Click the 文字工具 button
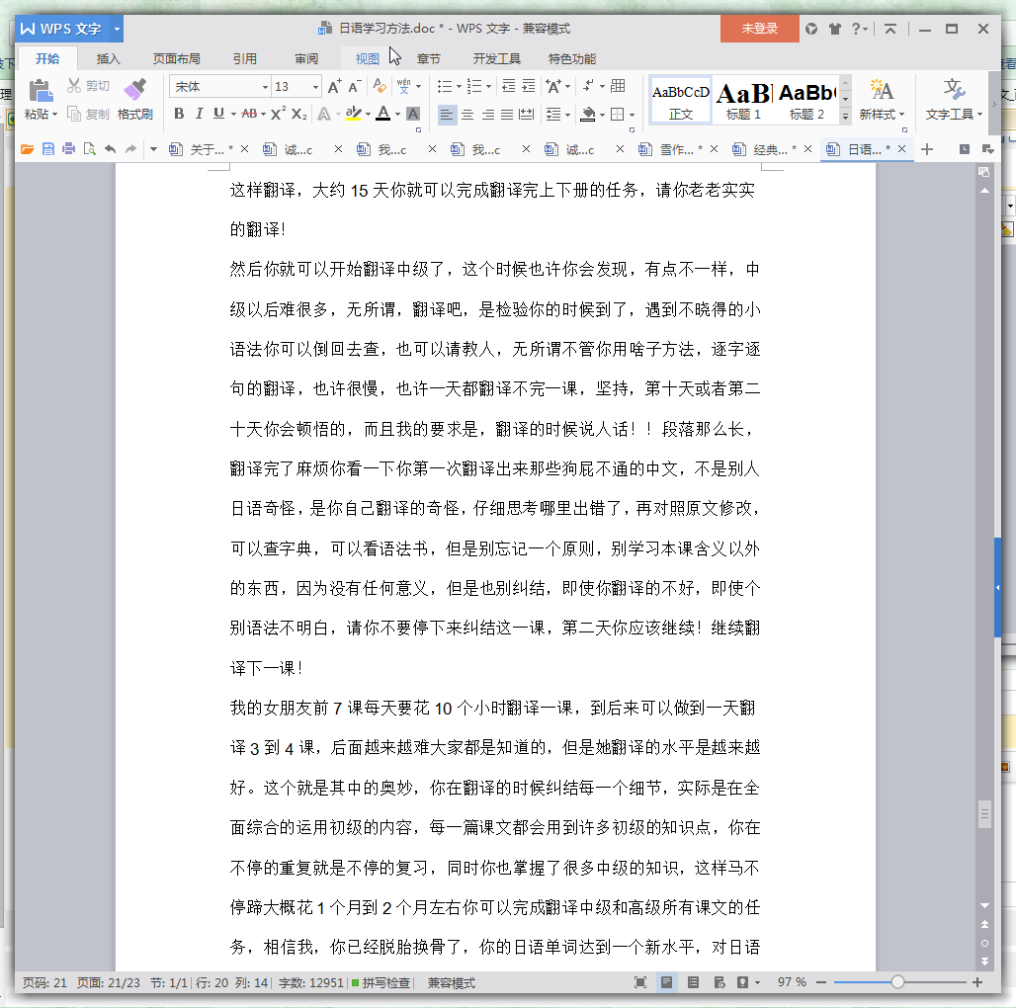Viewport: 1016px width, 1008px height. [953, 101]
